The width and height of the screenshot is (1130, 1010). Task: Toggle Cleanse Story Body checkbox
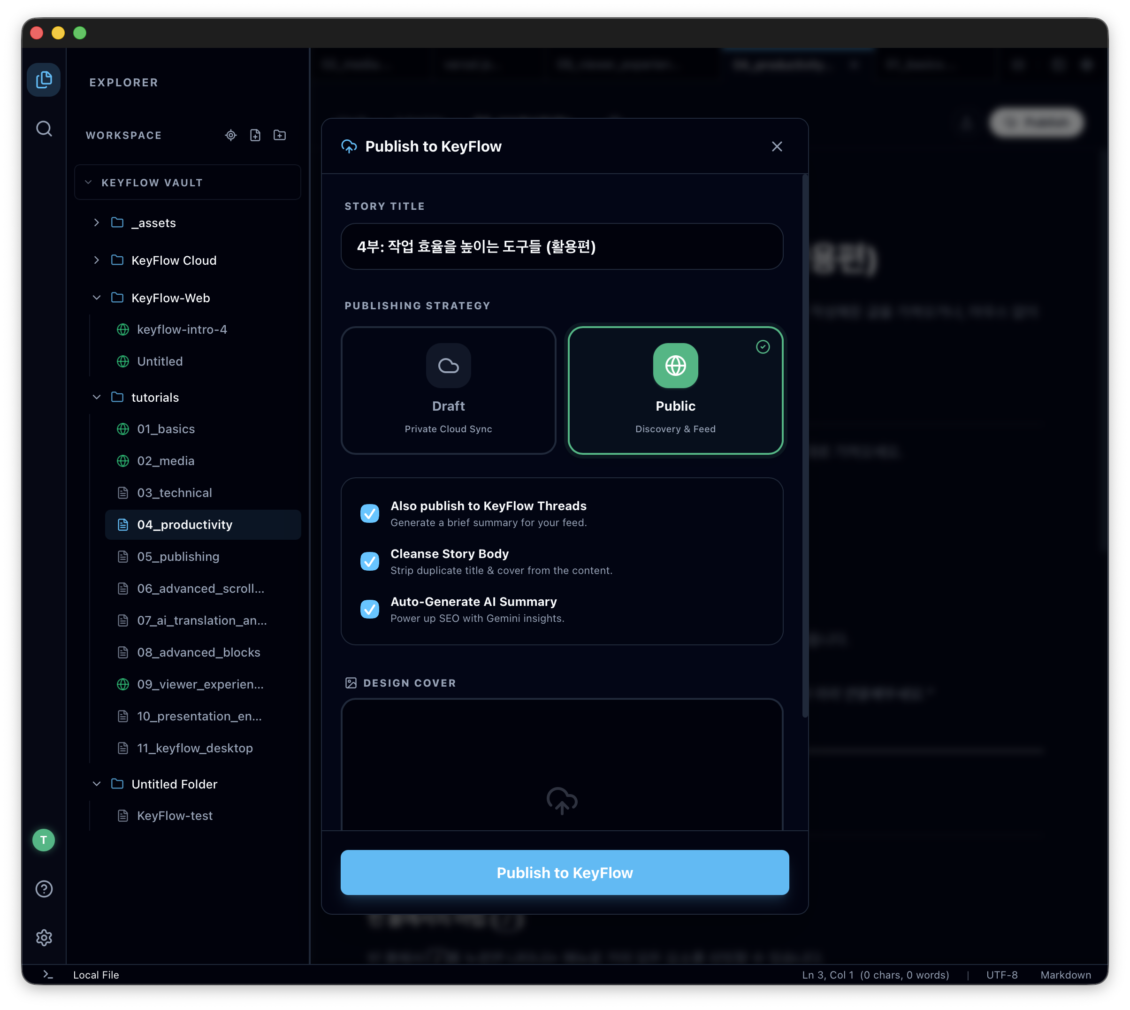click(369, 561)
